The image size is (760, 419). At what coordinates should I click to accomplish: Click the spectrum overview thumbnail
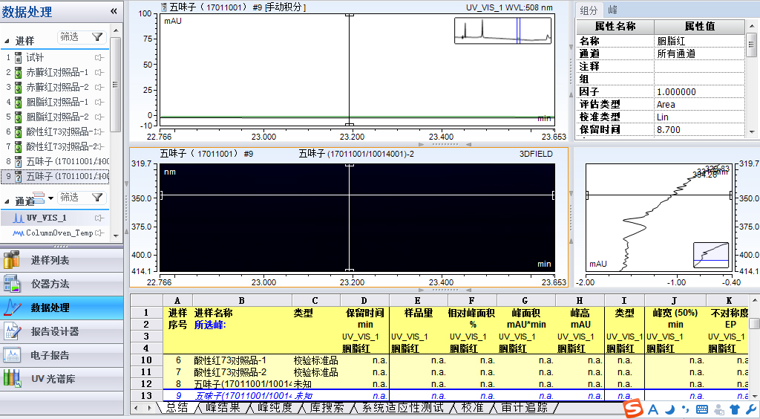click(x=711, y=255)
